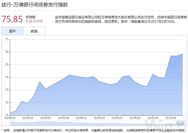This screenshot has width=188, height=133.
Task: Click the left handle of the range slider
Action: coord(177,123)
